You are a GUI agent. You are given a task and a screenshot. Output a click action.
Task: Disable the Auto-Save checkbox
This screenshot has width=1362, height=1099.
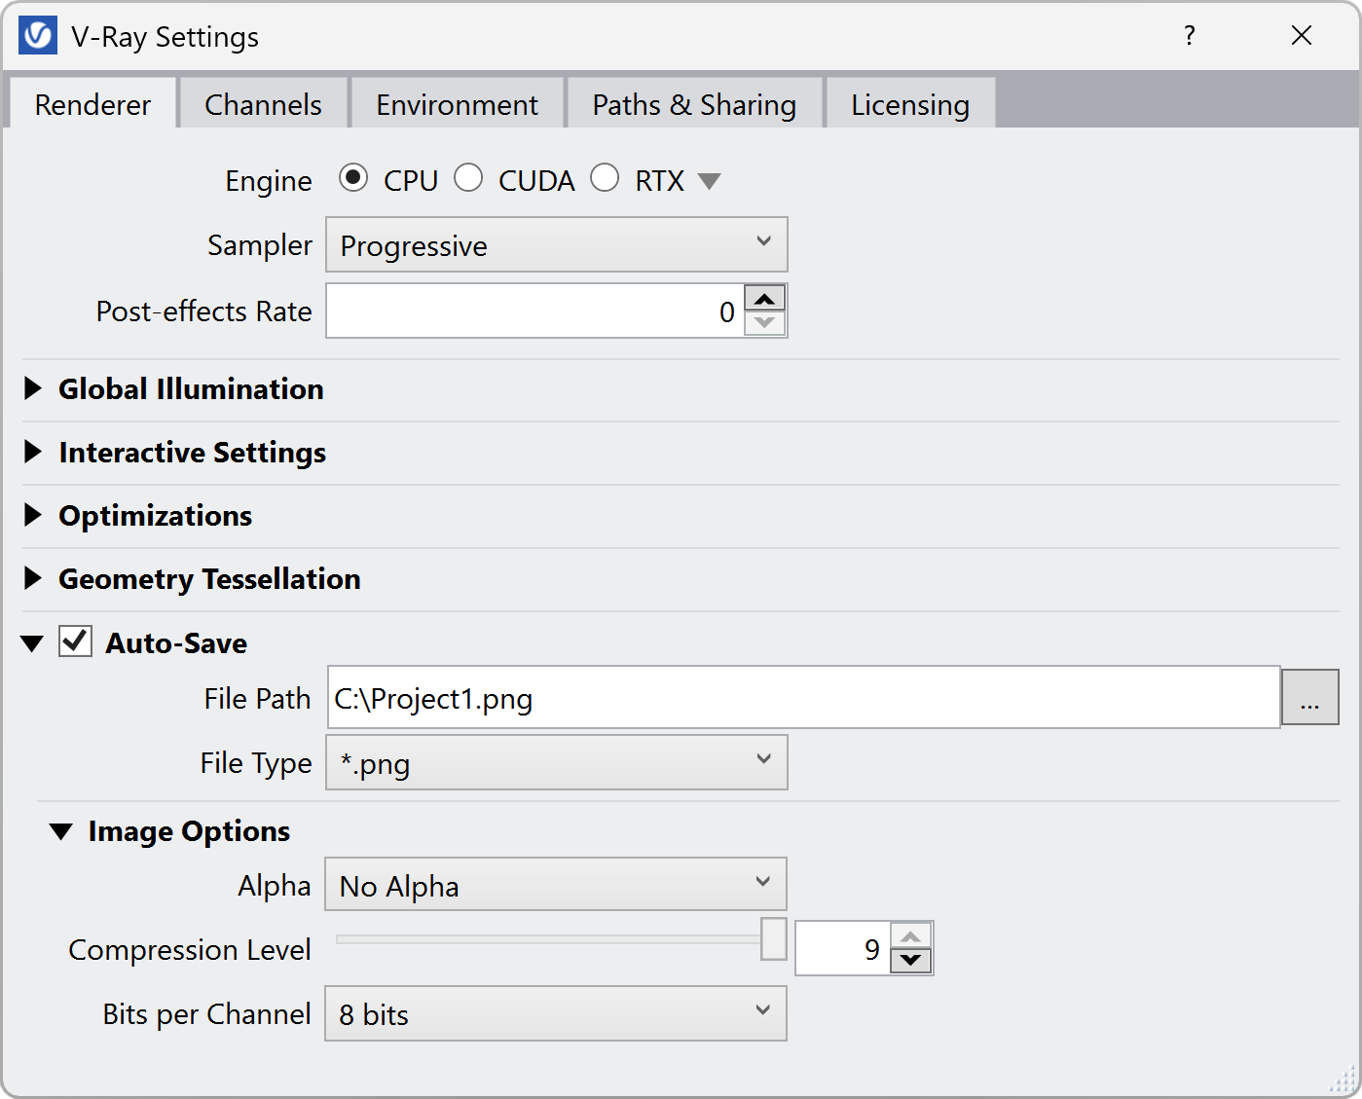76,641
